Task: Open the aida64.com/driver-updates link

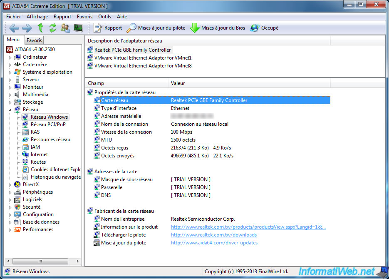Action: [214, 243]
